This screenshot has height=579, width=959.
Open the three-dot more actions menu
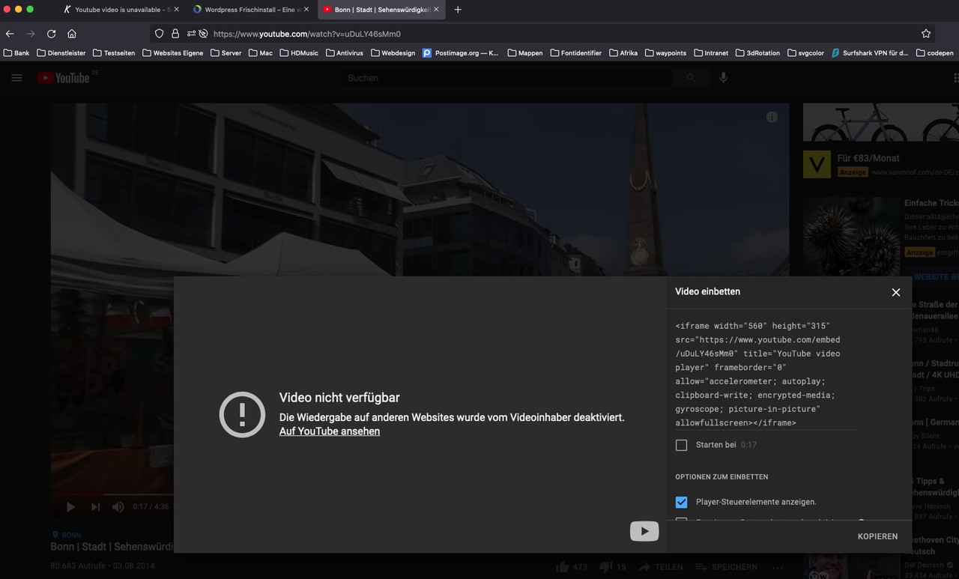(x=778, y=567)
